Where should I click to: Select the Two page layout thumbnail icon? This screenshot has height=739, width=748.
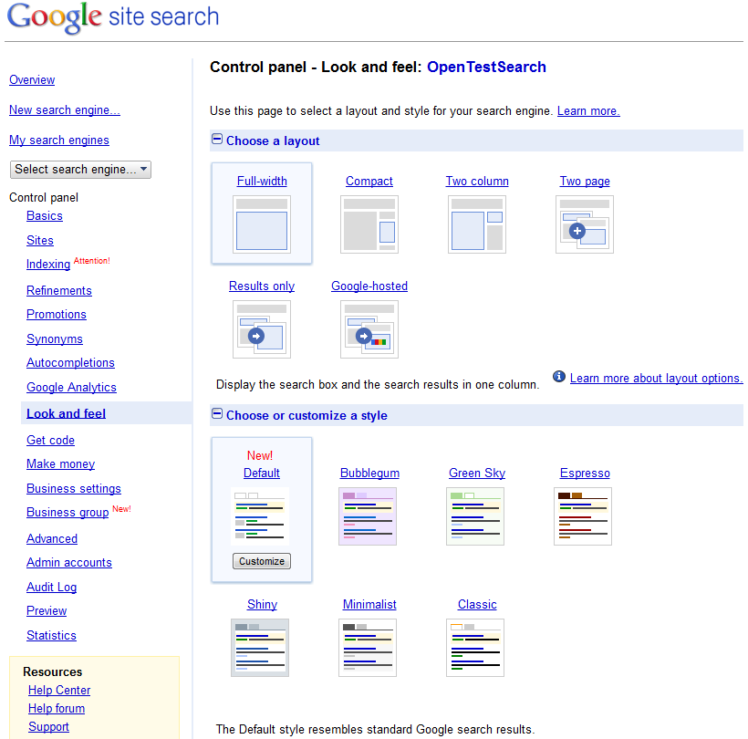coord(585,224)
